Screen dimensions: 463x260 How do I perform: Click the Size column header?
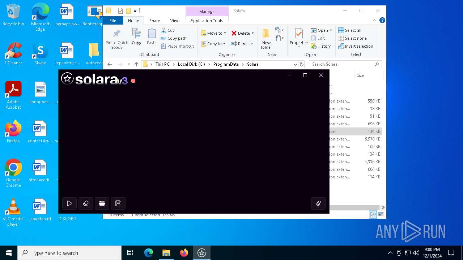point(368,75)
